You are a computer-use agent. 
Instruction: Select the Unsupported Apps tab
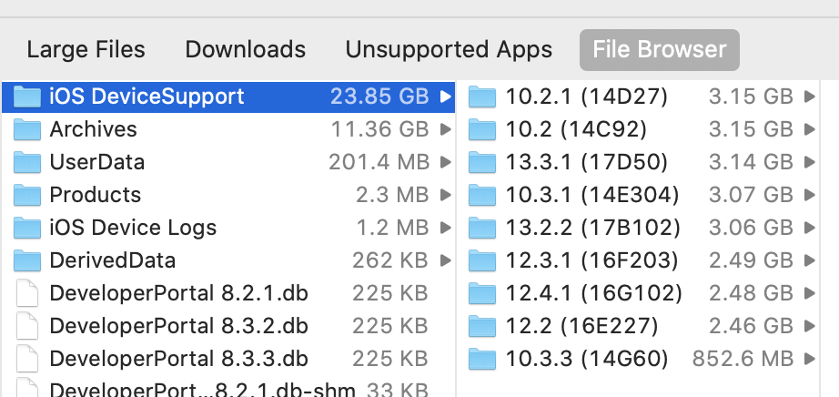click(x=449, y=49)
